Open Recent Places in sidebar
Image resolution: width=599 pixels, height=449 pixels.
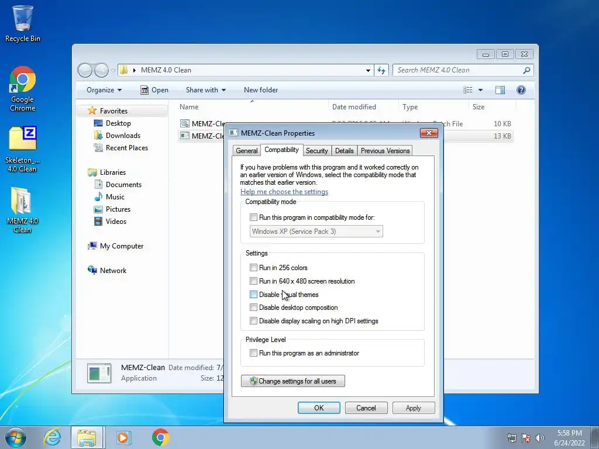tap(121, 148)
